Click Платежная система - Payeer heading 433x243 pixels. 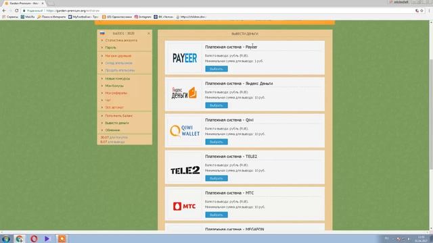(231, 47)
